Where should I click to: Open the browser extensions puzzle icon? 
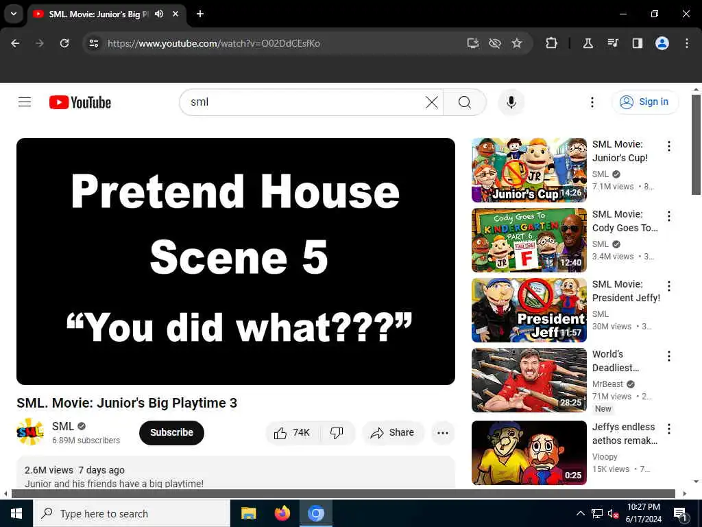(x=552, y=43)
